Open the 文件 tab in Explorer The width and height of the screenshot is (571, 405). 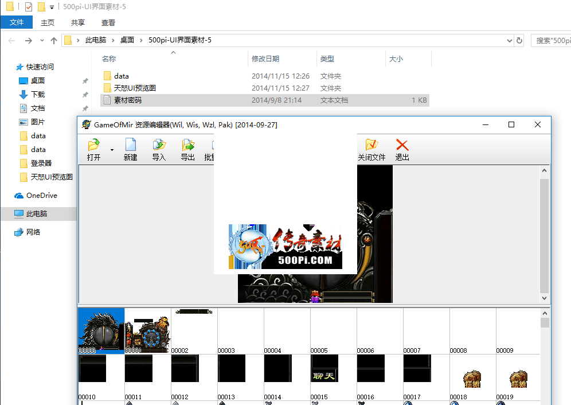[x=17, y=22]
